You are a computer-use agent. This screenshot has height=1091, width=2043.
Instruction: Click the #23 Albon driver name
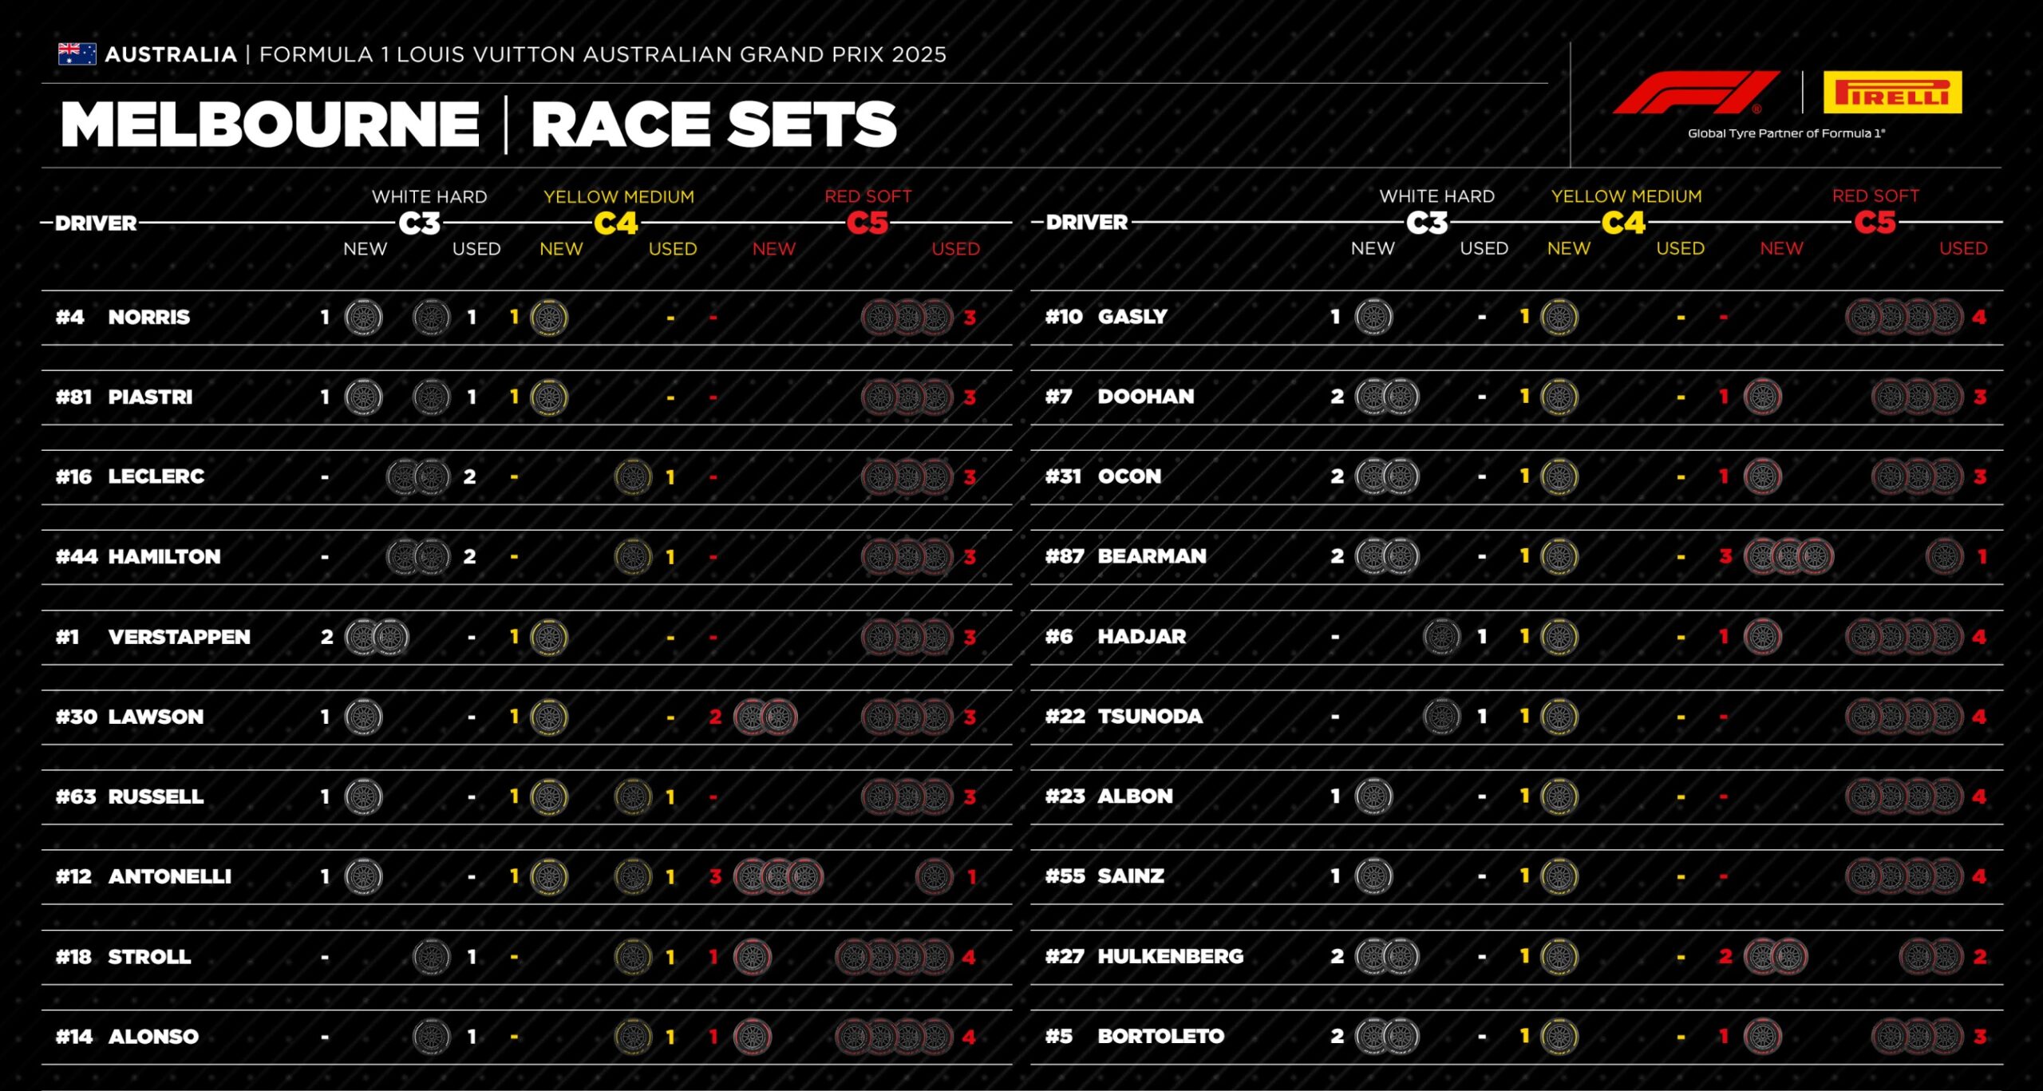[x=1109, y=796]
